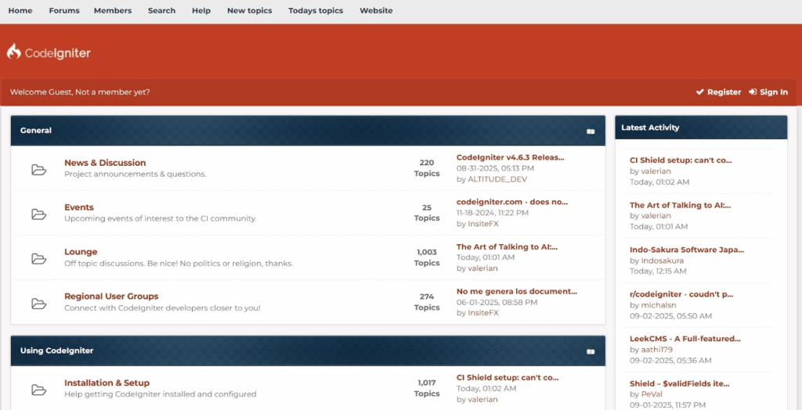802x410 pixels.
Task: Open Indo-Sakura Software Japa... activity item
Action: [687, 250]
